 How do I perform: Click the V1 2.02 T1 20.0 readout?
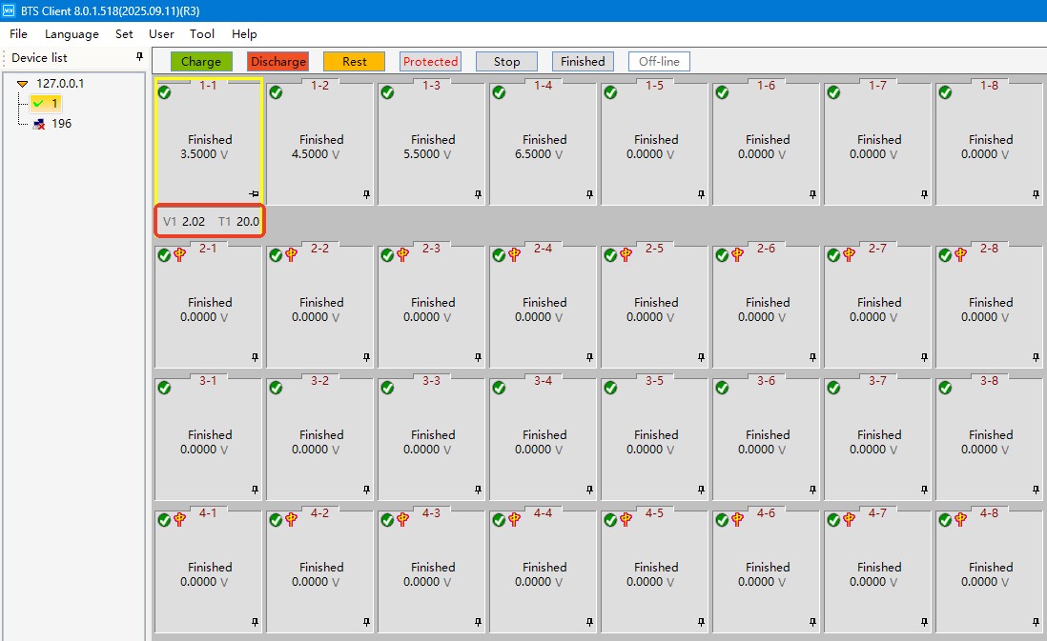click(210, 221)
